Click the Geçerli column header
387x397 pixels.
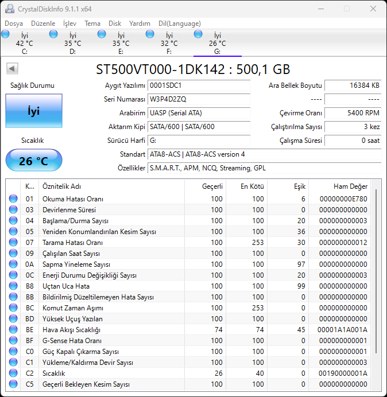tap(206, 186)
